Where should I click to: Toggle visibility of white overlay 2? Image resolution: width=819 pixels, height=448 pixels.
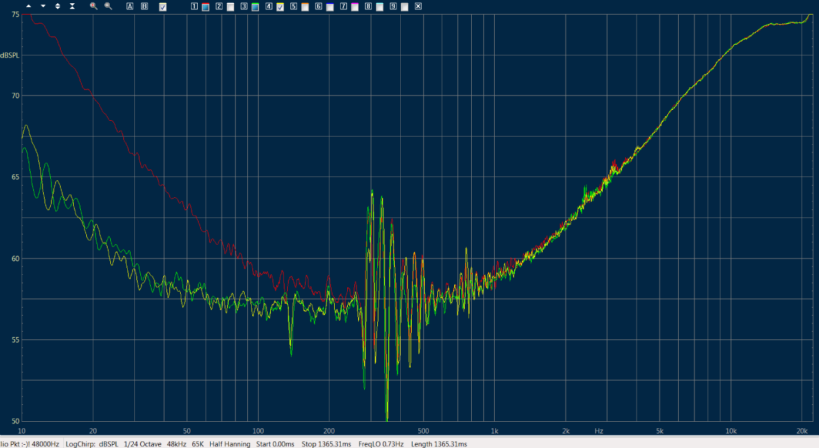pyautogui.click(x=230, y=7)
